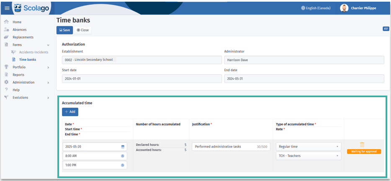Select Time banks under Forms

pyautogui.click(x=28, y=59)
